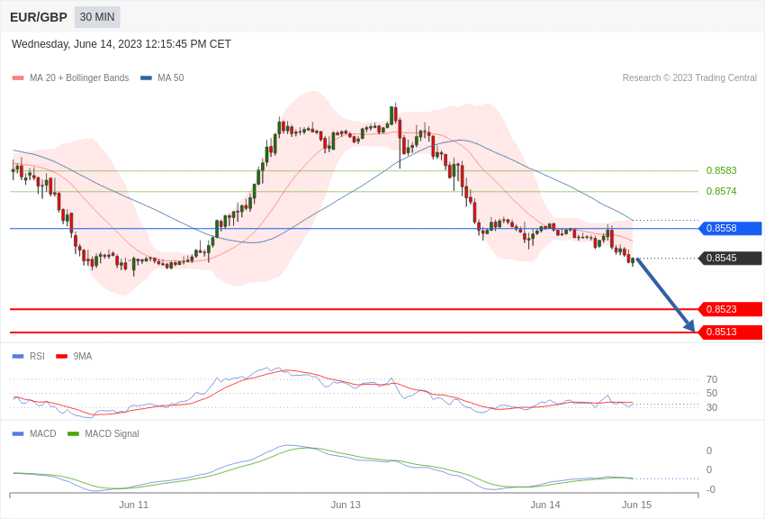Toggle the MA 50 legend label
This screenshot has height=519, width=765.
[171, 78]
